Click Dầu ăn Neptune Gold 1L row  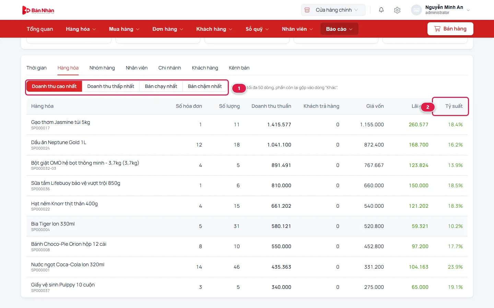pyautogui.click(x=247, y=145)
